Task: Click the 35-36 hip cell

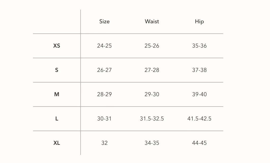Action: [x=199, y=46]
